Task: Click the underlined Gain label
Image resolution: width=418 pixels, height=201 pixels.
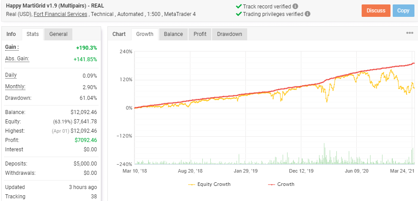Action: 12,47
